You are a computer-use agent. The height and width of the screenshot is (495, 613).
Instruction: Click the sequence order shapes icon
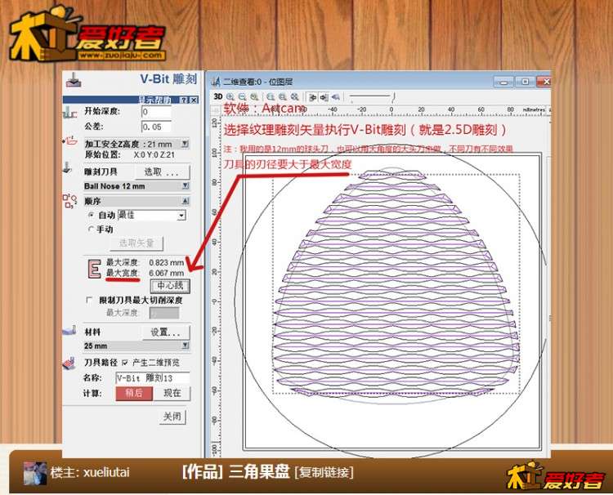click(69, 201)
